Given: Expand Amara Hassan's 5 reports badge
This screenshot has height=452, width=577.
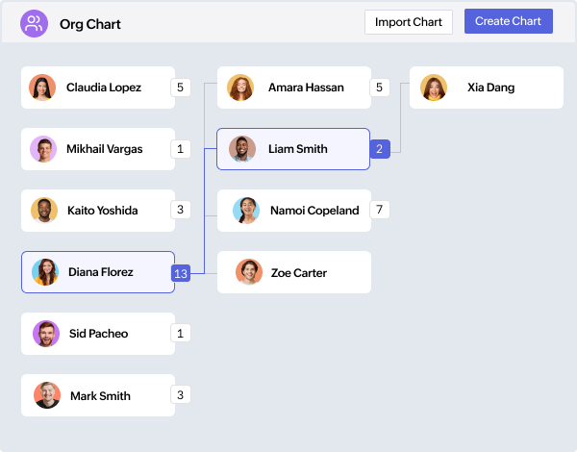Looking at the screenshot, I should [380, 88].
